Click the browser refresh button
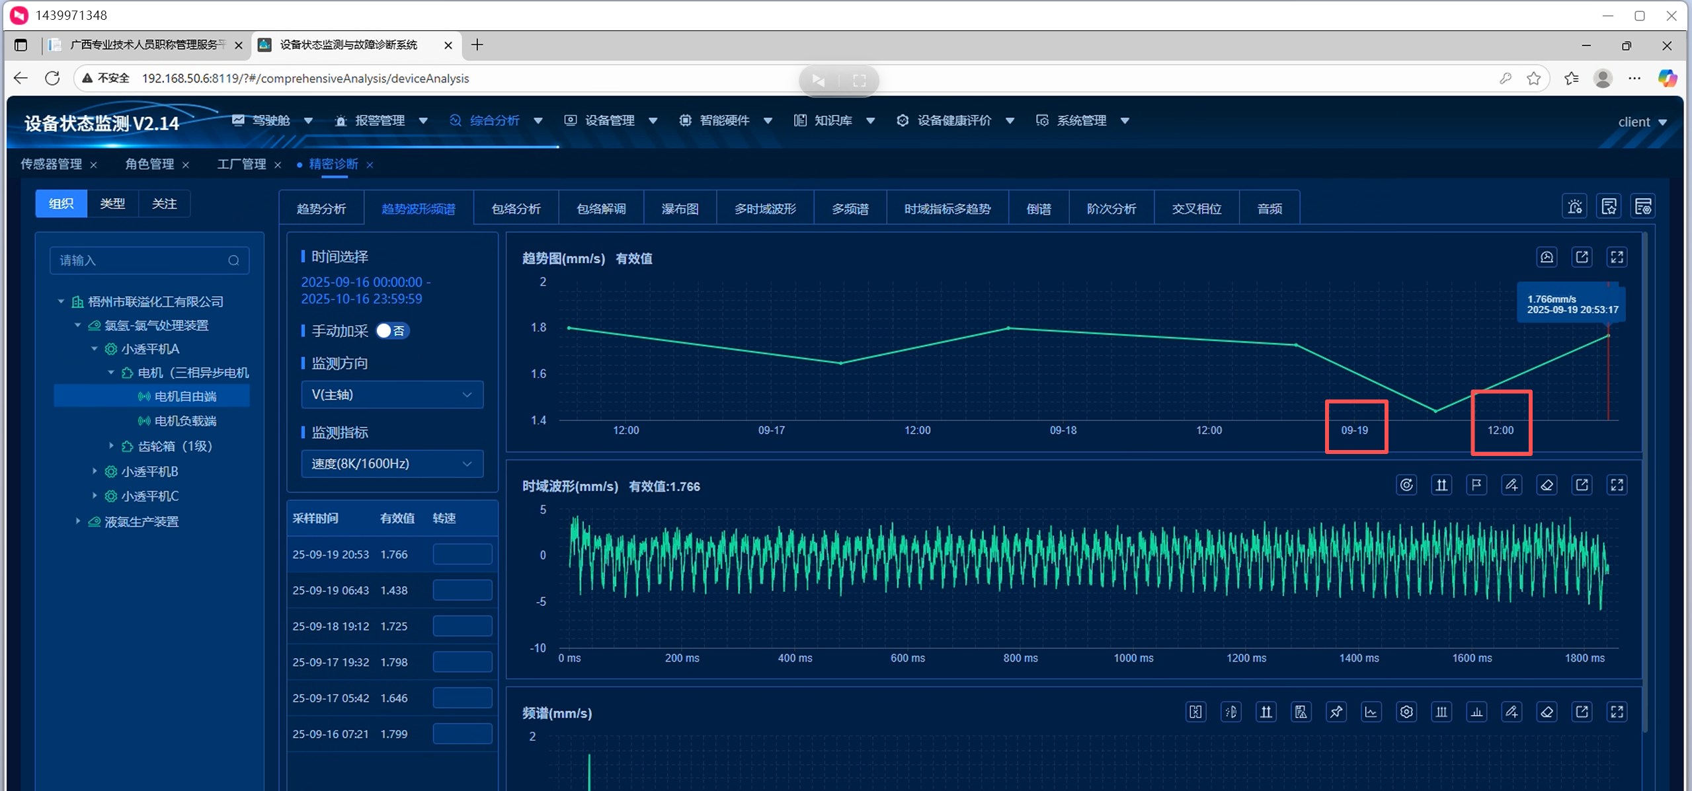The height and width of the screenshot is (791, 1692). pos(52,79)
